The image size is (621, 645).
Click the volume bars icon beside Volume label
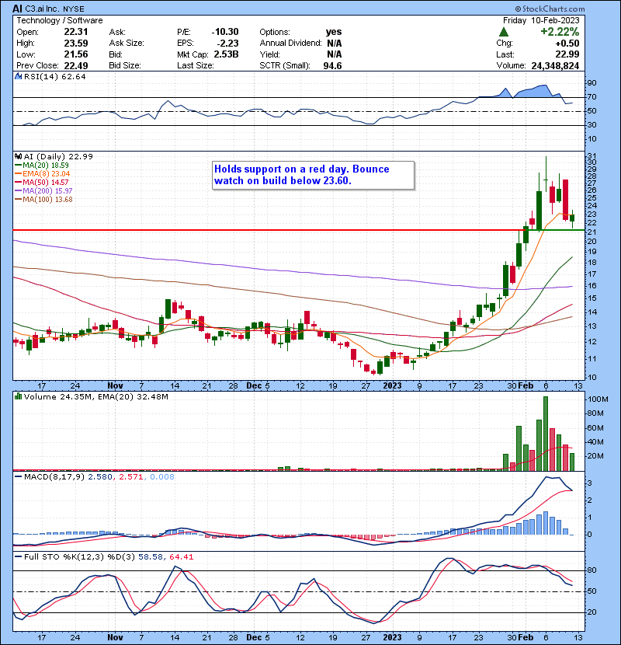pos(18,396)
